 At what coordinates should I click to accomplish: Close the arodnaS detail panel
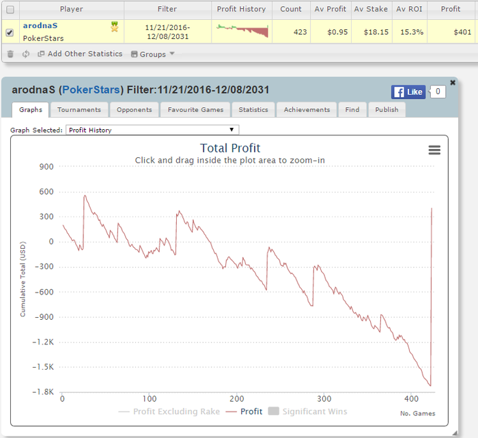tap(453, 83)
